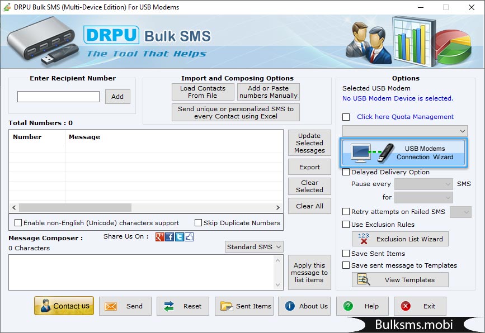This screenshot has height=333, width=485.
Task: Click Load Contacts From File button
Action: coord(203,92)
